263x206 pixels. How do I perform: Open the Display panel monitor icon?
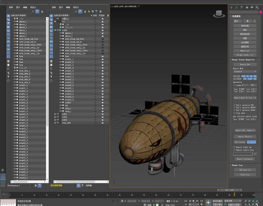tap(252, 8)
